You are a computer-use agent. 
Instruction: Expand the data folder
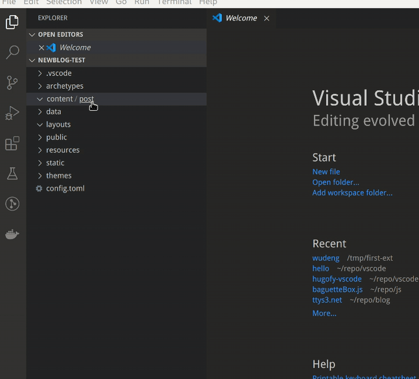click(40, 112)
